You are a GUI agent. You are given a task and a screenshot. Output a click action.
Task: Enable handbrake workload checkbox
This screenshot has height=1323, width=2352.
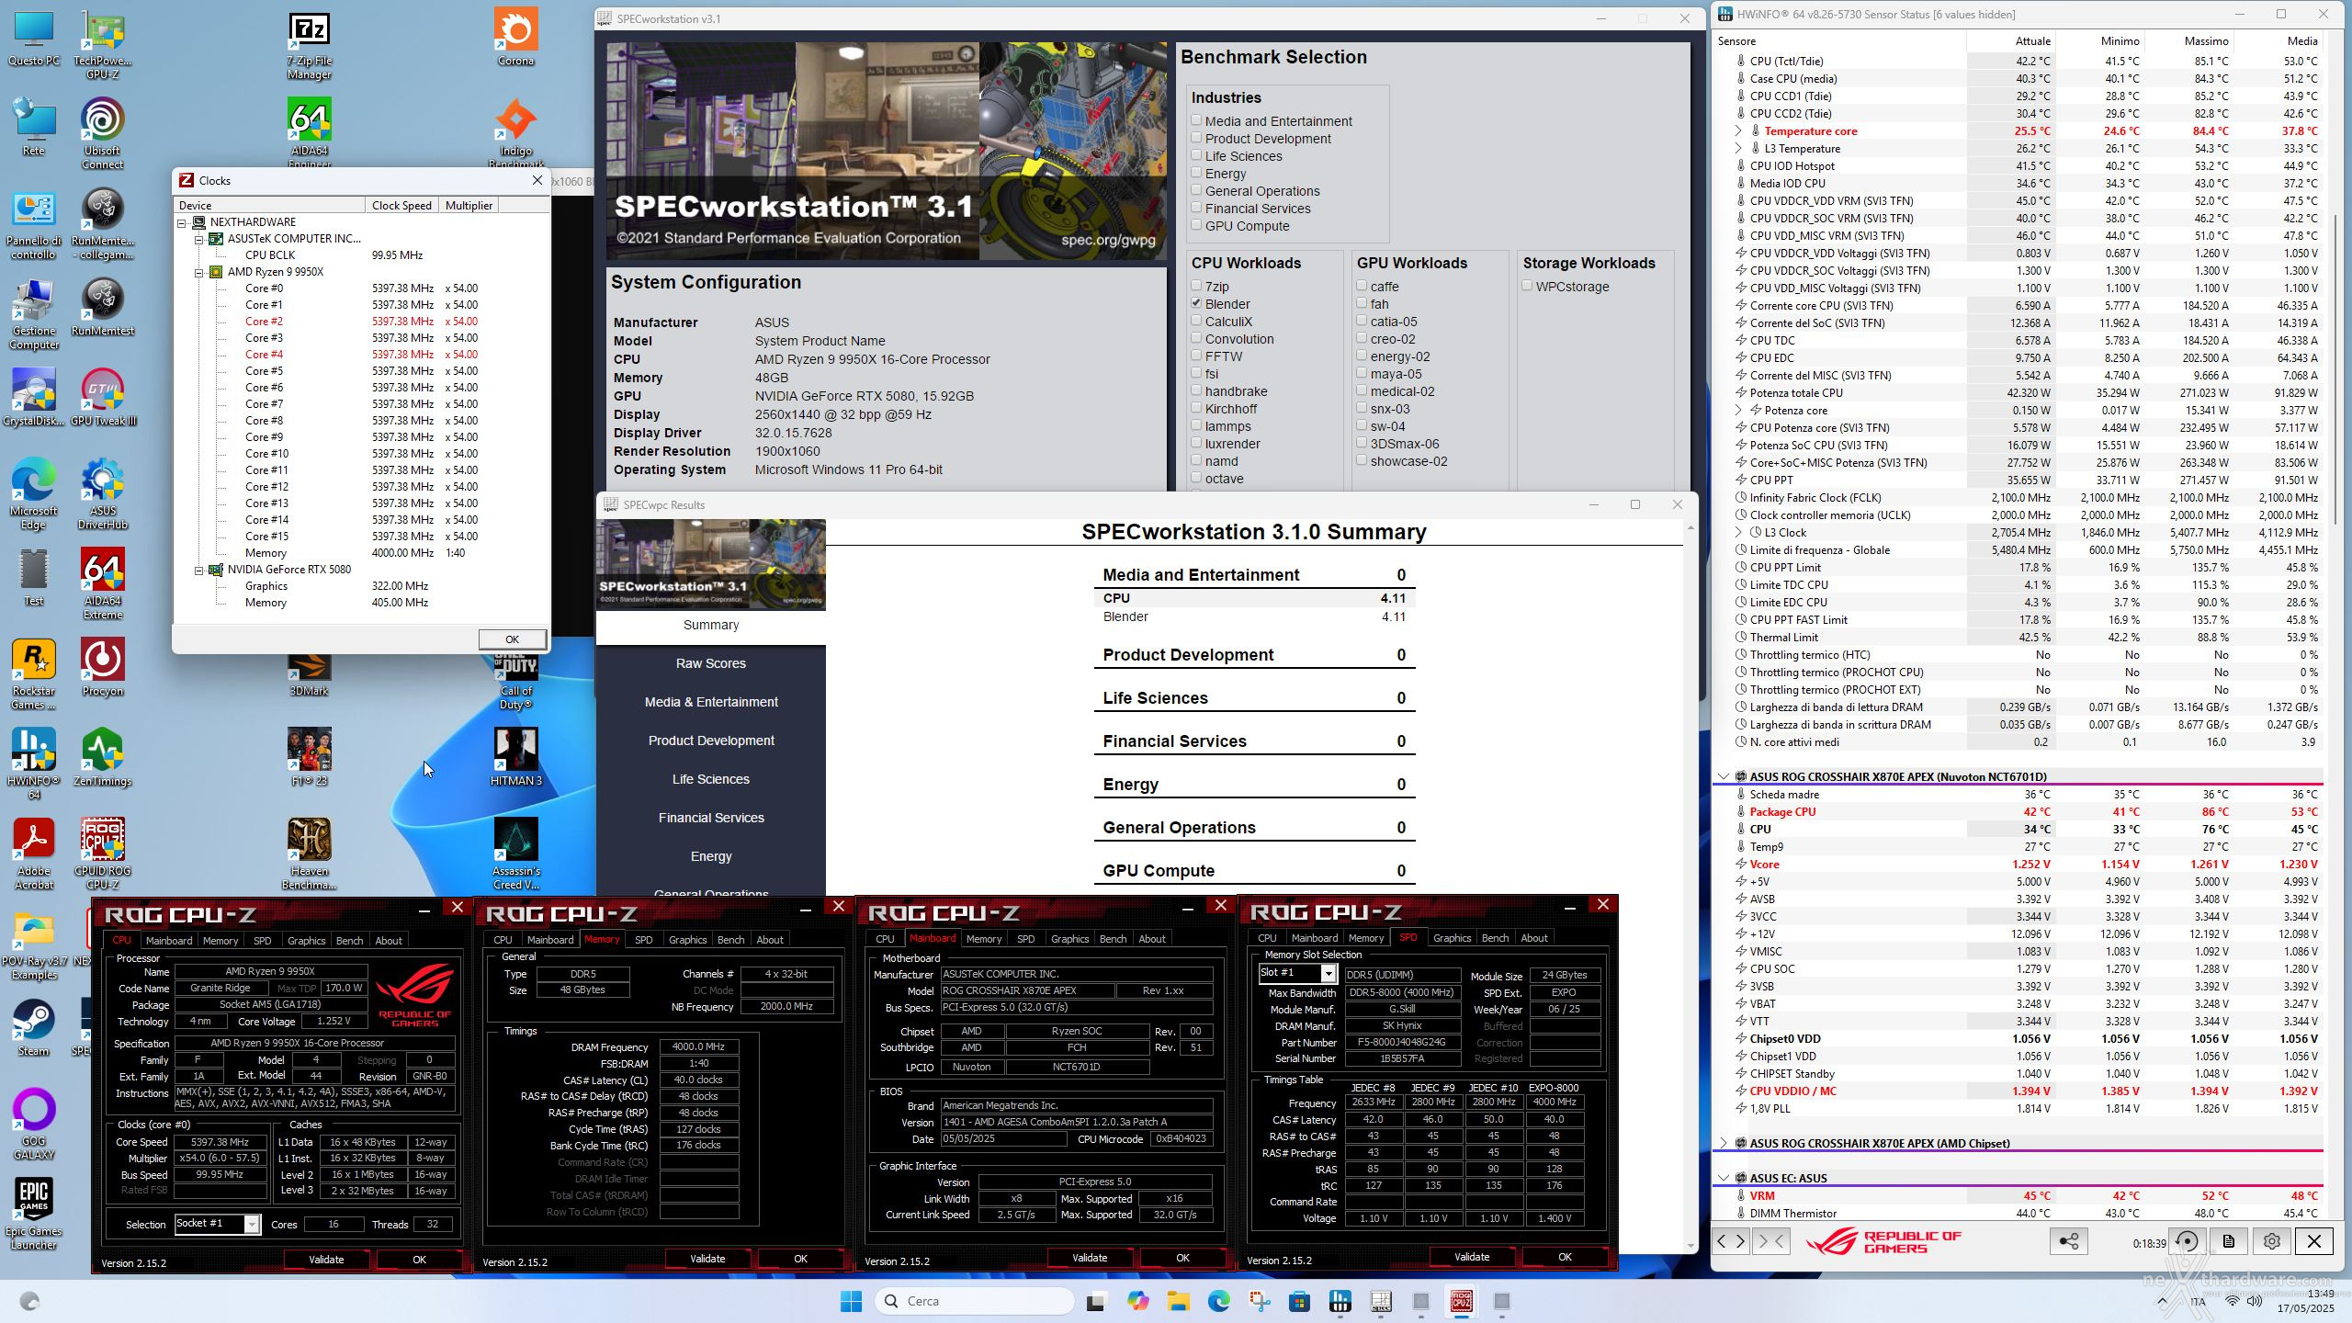click(1196, 390)
